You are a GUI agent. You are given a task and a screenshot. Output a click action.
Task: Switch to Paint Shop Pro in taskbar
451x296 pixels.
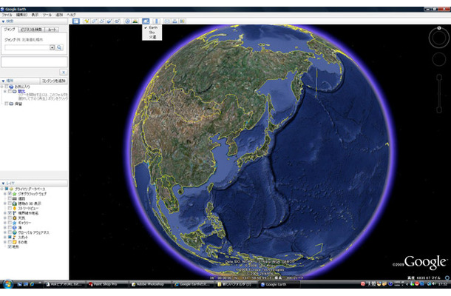105,284
